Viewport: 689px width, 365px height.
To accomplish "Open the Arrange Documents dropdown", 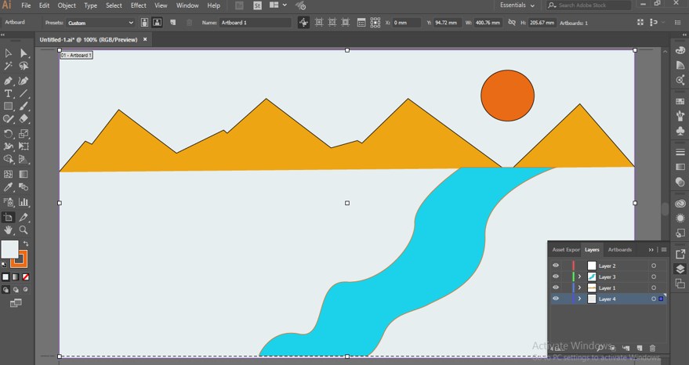I will tap(277, 5).
